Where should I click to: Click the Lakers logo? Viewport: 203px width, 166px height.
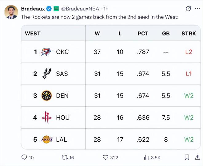tap(47, 139)
